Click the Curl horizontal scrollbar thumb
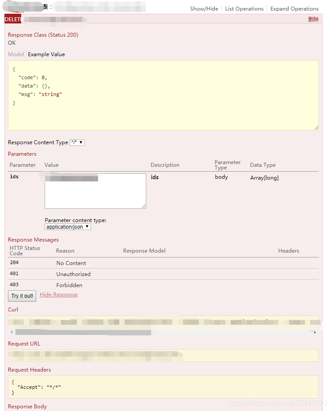The image size is (331, 411). tap(83, 332)
